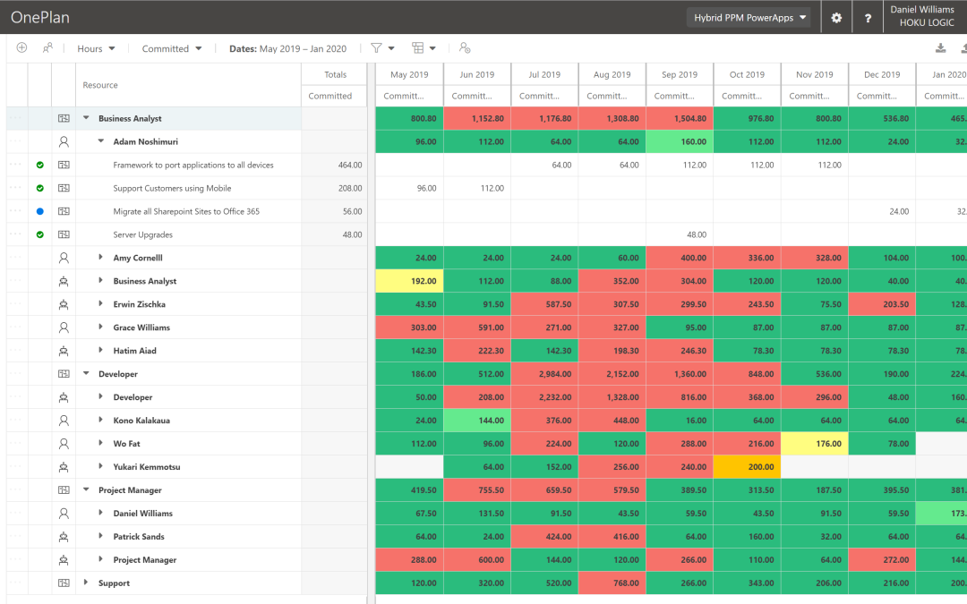Click the help question mark icon
The height and width of the screenshot is (604, 967).
[x=868, y=17]
